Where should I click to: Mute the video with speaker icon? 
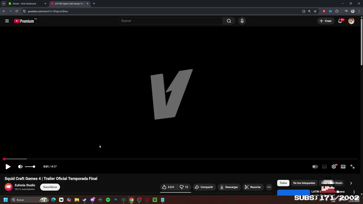[20, 167]
